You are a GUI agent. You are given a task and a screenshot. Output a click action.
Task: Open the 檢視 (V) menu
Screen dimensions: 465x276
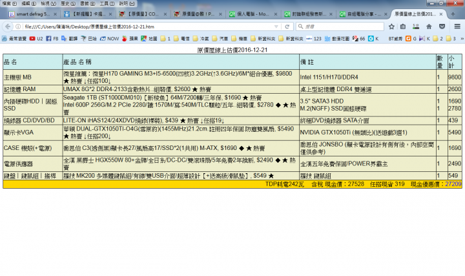48,4
